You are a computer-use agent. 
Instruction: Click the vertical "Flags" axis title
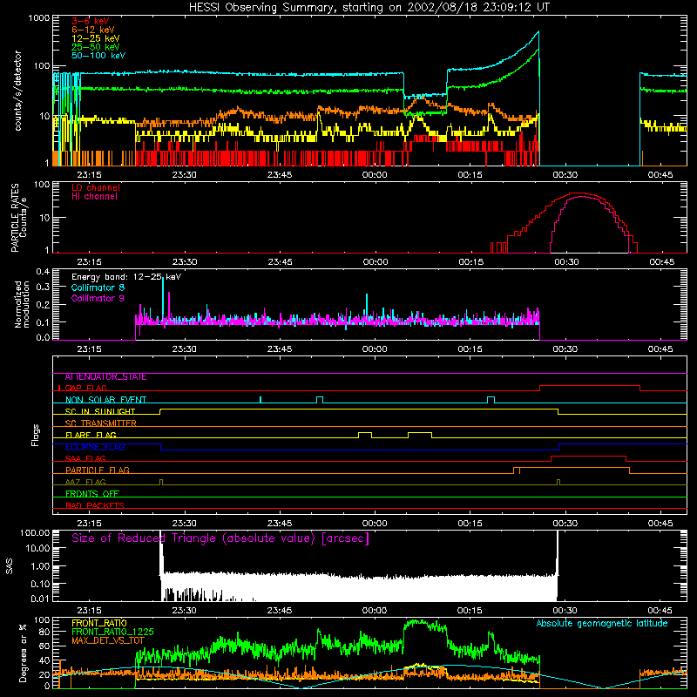coord(35,435)
